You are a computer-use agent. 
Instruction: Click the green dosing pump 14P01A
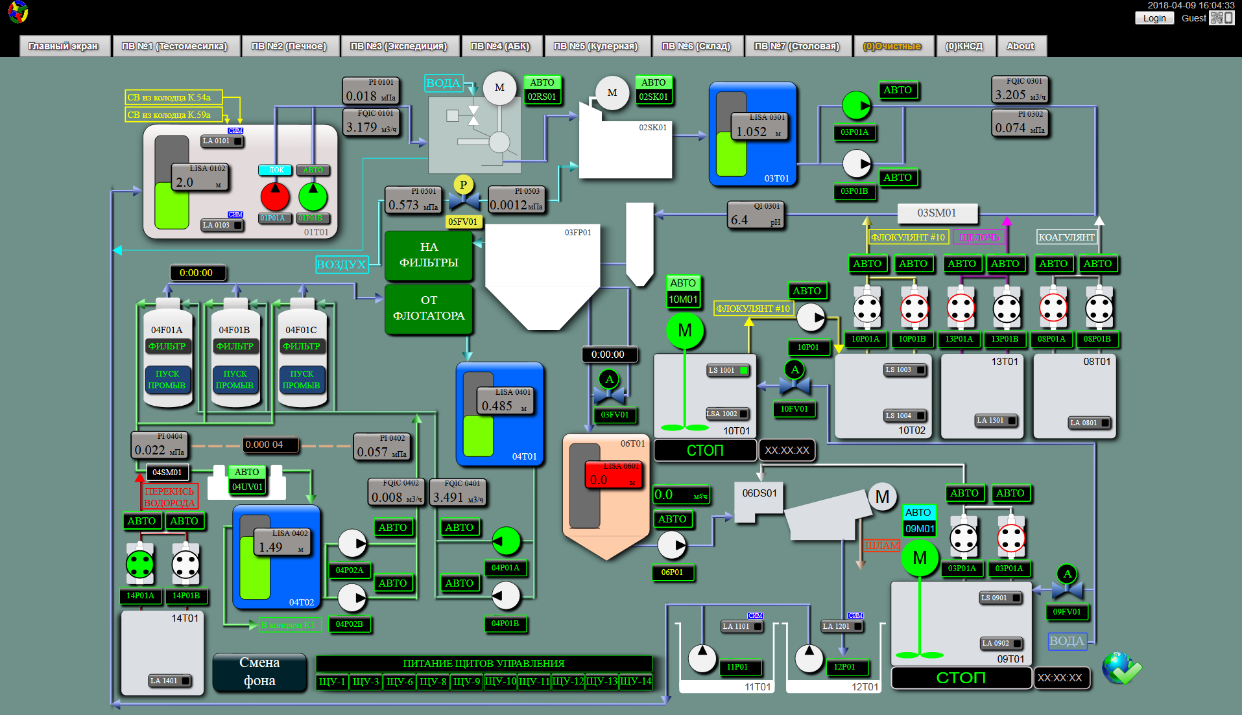pyautogui.click(x=140, y=564)
